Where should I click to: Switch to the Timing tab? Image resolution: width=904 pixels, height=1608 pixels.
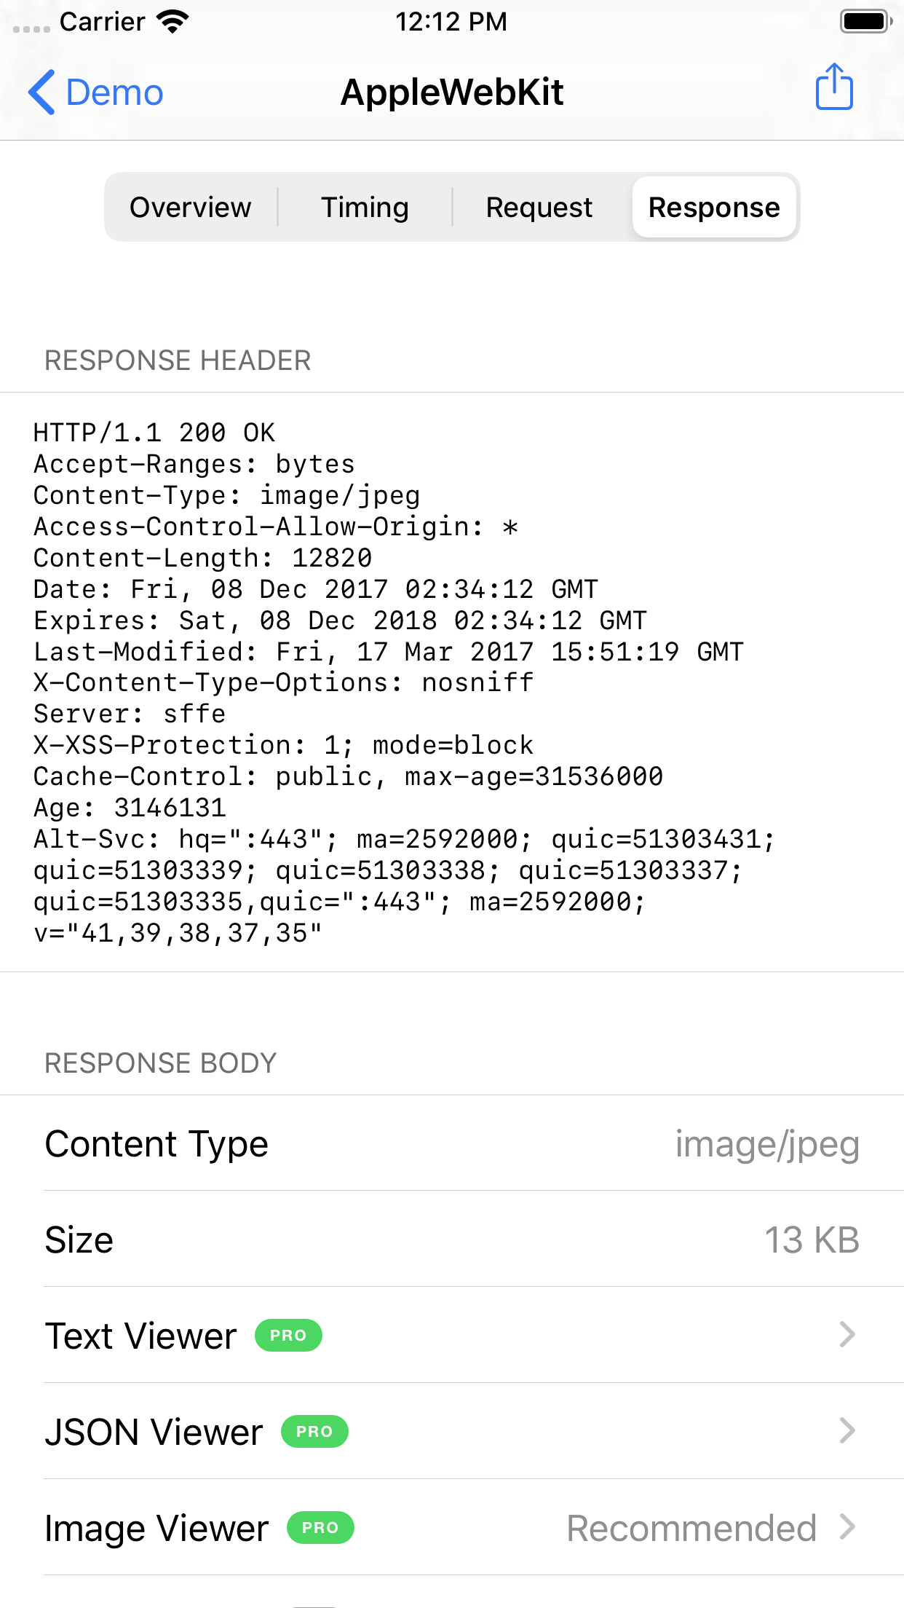[365, 207]
